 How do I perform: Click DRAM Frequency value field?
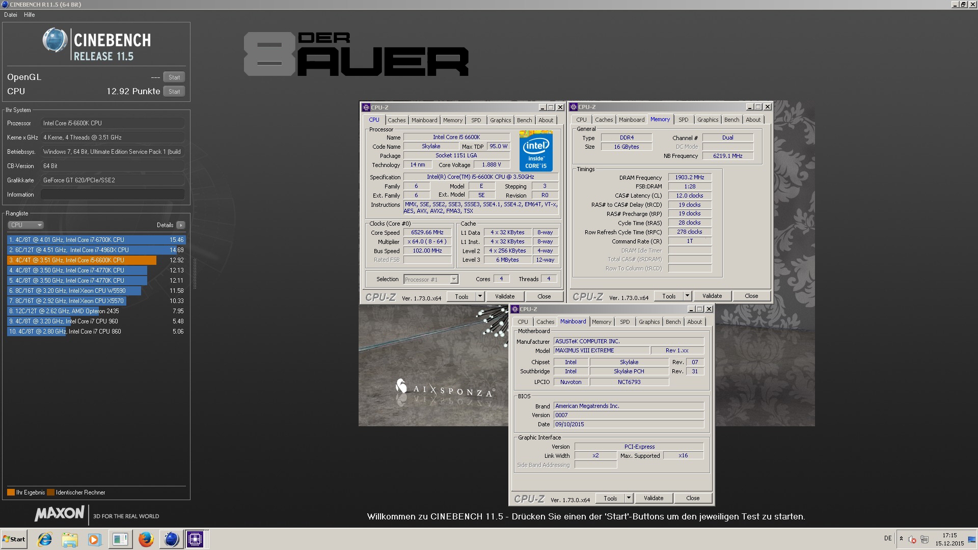point(690,177)
